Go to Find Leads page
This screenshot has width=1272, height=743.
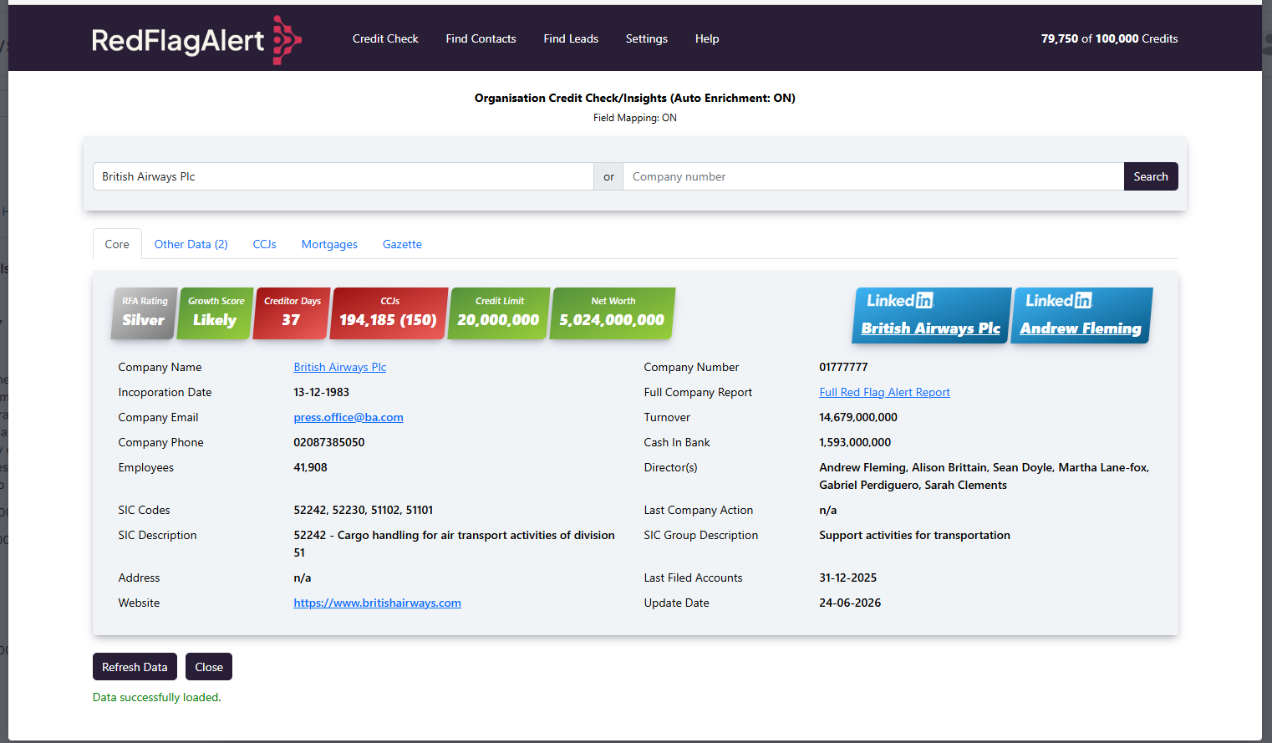click(571, 38)
